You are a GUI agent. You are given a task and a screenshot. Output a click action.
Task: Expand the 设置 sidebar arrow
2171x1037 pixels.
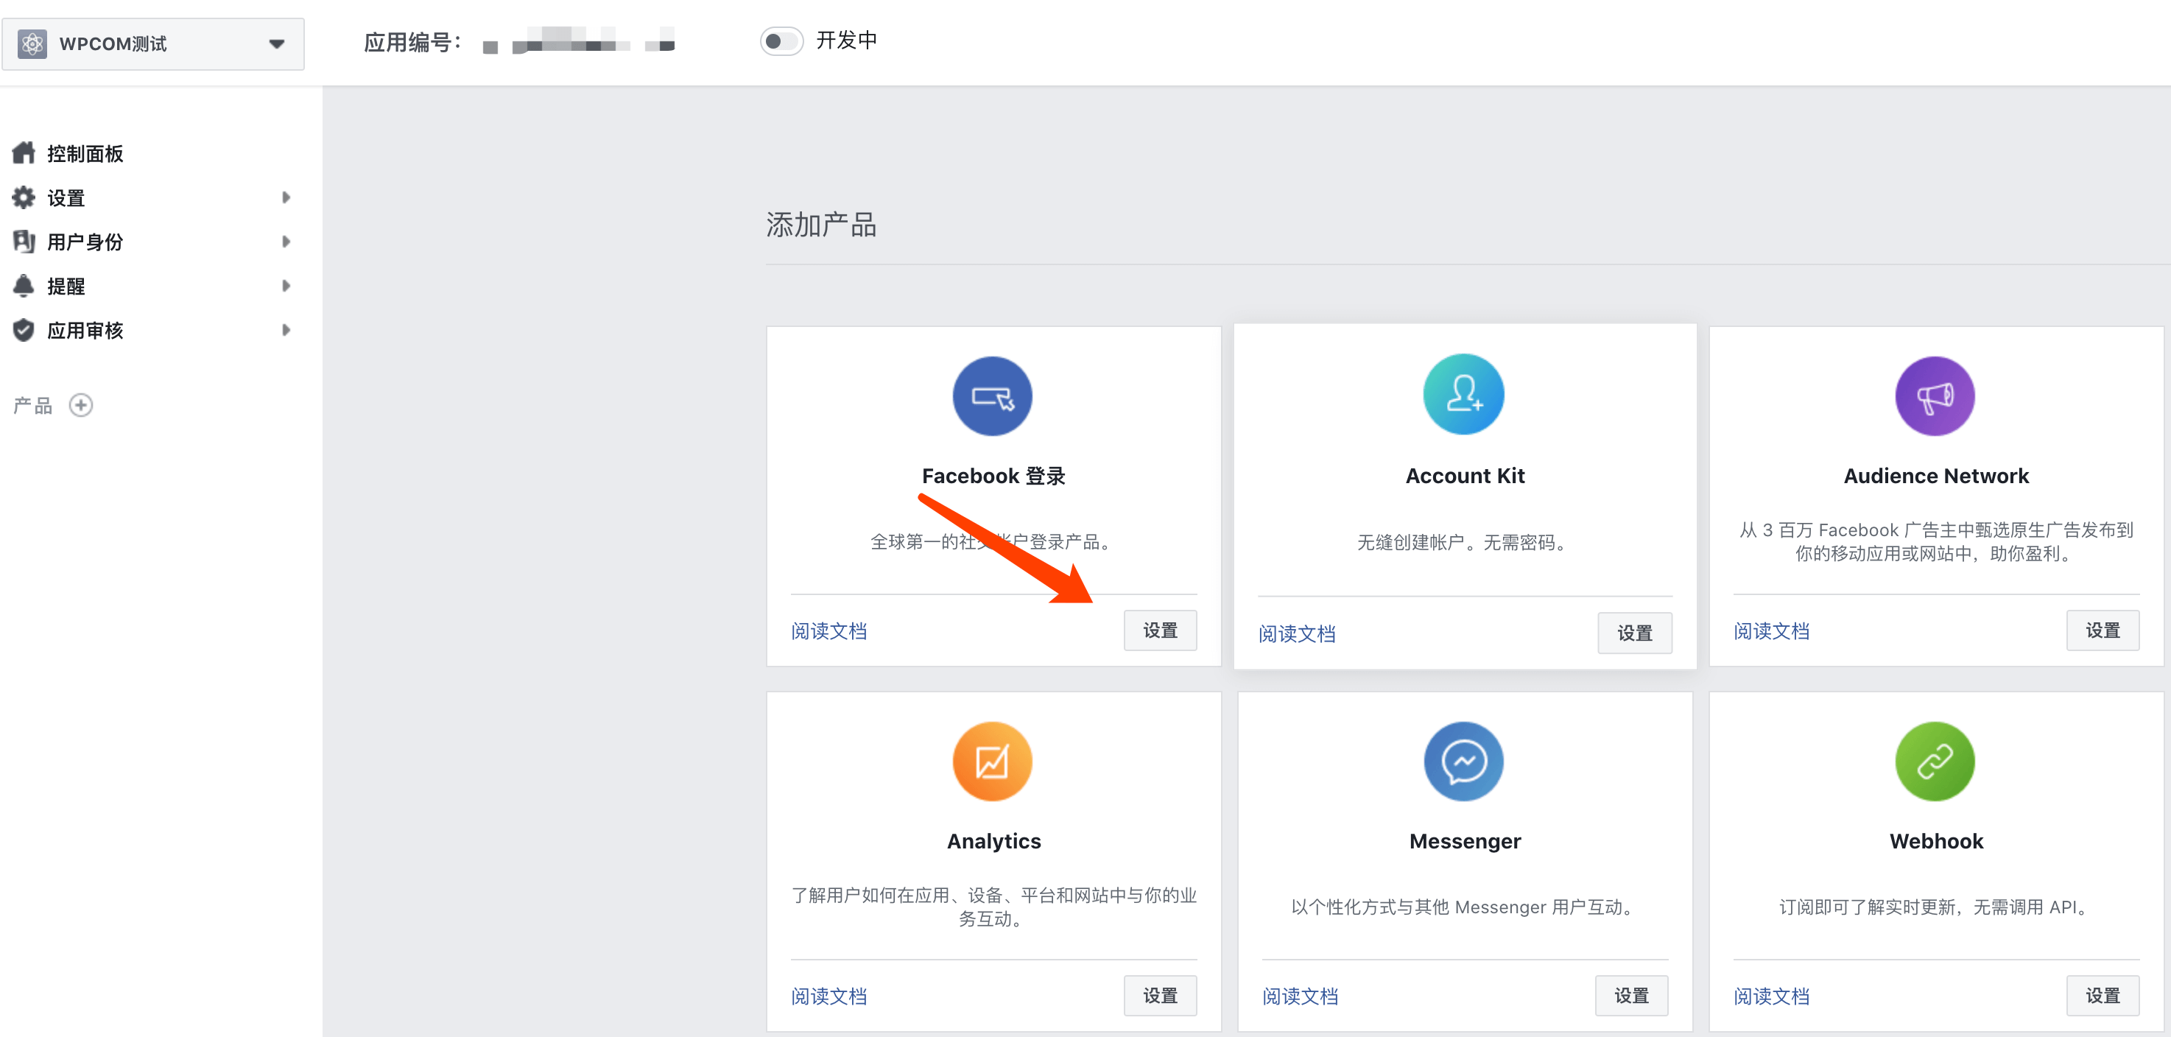[286, 197]
